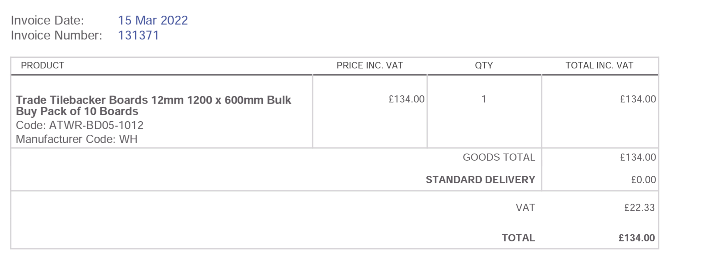Click the VAT amount £22.33
This screenshot has width=709, height=277.
click(x=640, y=207)
